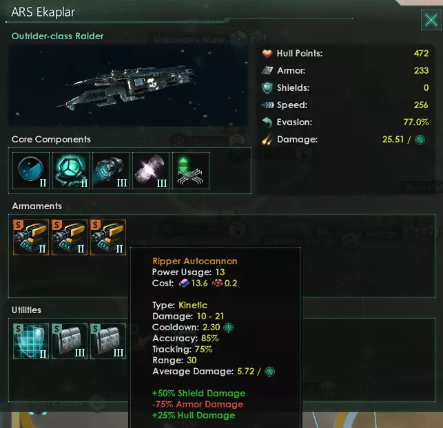Click the Shields stat icon
Viewport: 443px width, 428px height.
pos(267,88)
